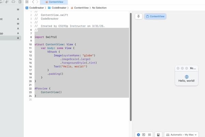Click the Text("Hello, world!") line

click(x=70, y=66)
